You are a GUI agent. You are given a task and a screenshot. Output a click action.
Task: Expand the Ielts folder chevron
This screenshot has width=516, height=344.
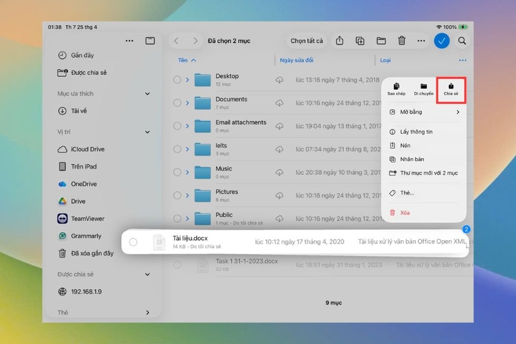[x=187, y=149]
